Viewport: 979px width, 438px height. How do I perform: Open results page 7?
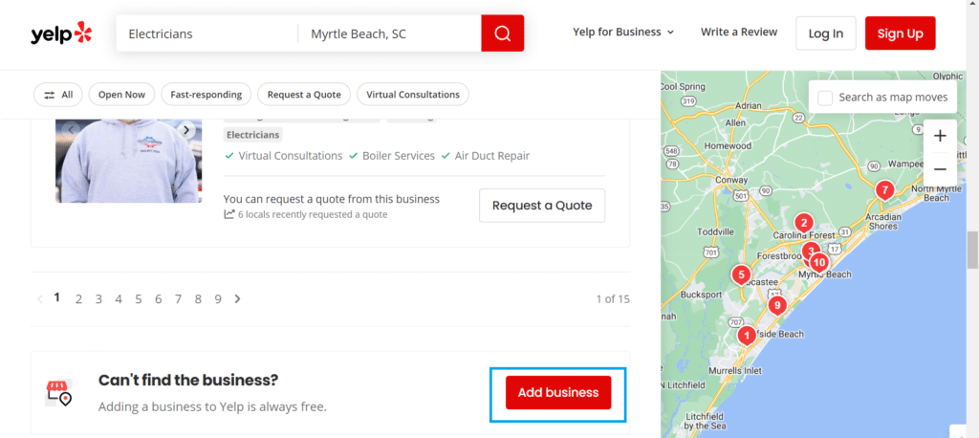click(178, 299)
